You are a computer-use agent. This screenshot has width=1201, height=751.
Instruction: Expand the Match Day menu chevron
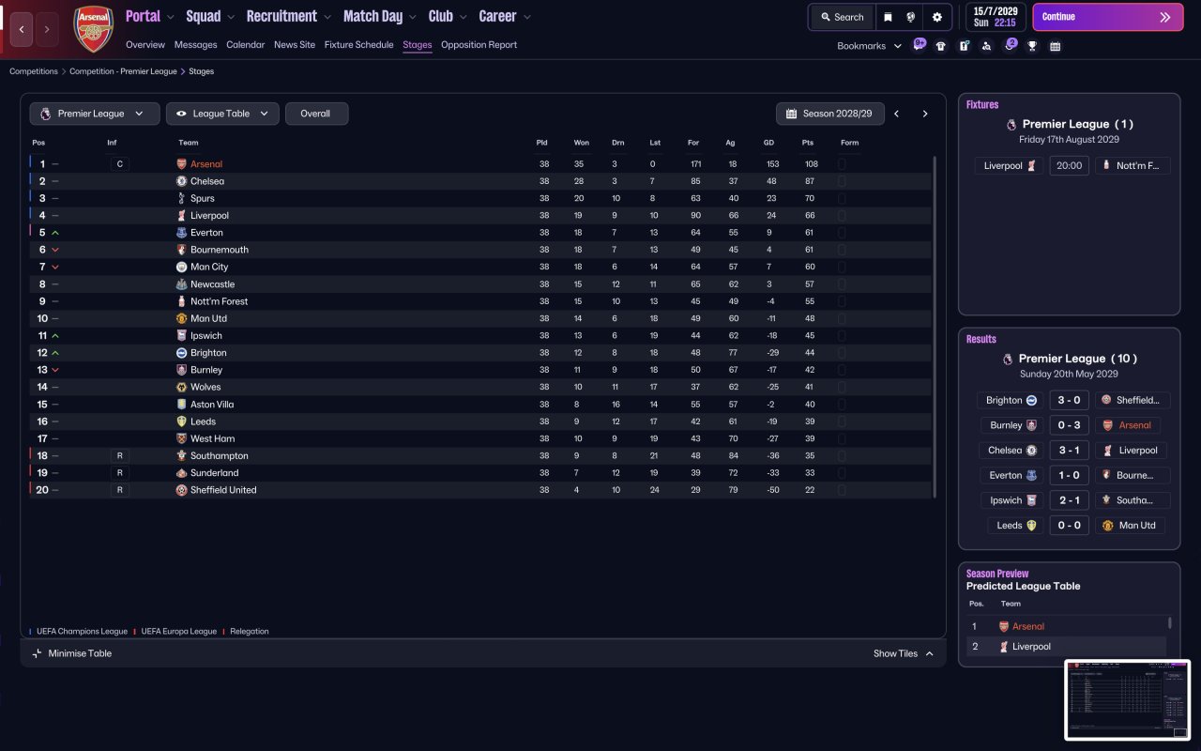412,17
